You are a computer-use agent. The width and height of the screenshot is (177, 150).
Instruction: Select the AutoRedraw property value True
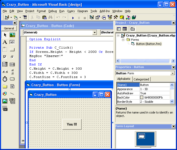[x=155, y=93]
